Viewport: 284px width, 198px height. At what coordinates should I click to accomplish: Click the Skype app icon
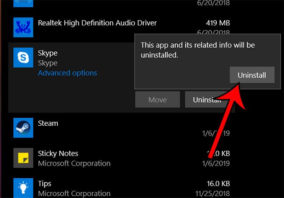21,58
